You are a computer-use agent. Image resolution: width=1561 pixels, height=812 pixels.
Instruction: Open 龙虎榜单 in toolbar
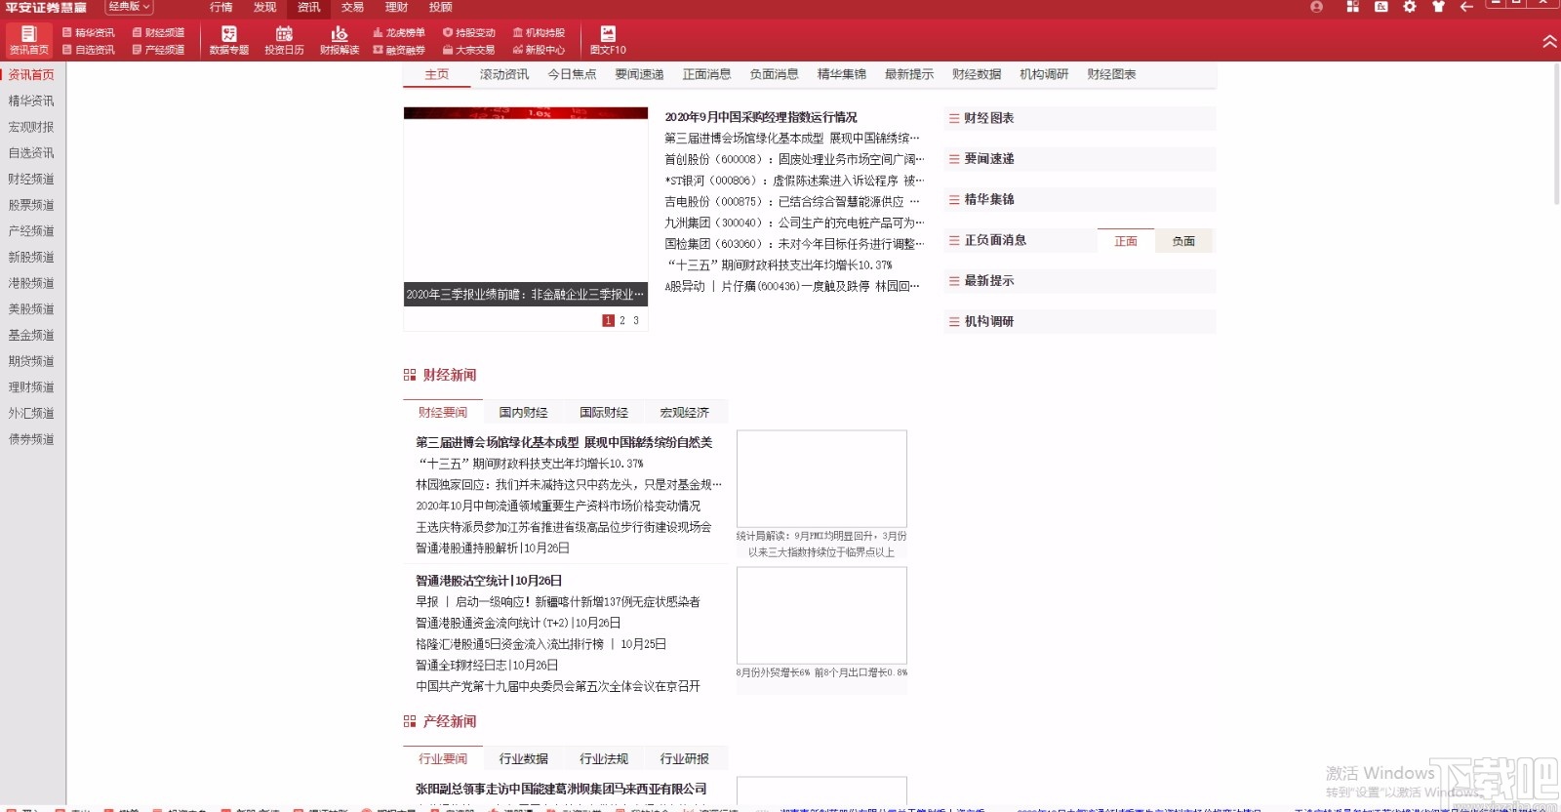click(399, 32)
